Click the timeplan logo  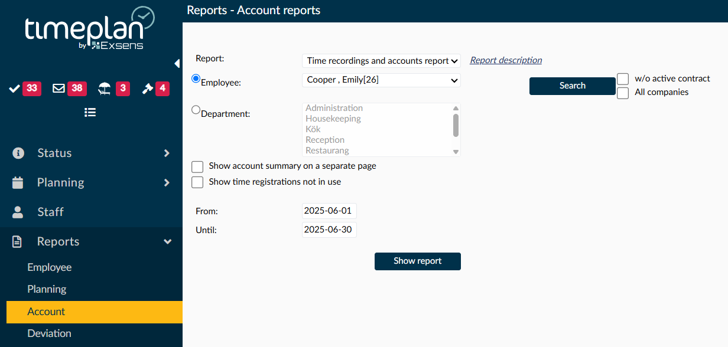click(x=90, y=30)
